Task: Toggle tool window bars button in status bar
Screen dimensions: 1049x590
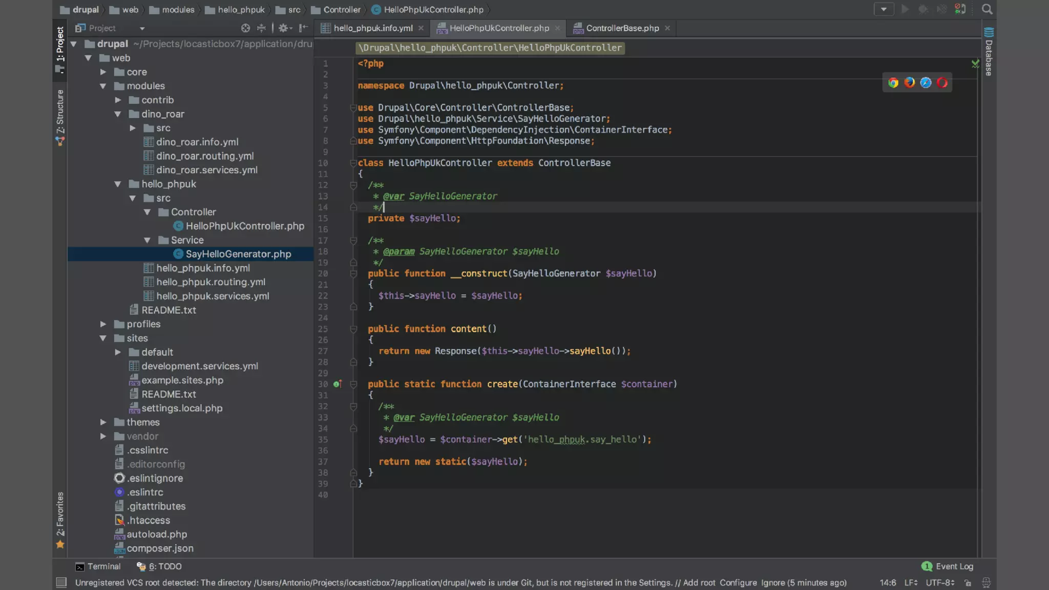Action: pos(61,582)
